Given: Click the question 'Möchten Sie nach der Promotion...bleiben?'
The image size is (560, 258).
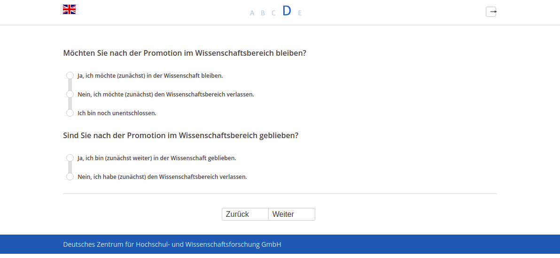Looking at the screenshot, I should point(185,53).
